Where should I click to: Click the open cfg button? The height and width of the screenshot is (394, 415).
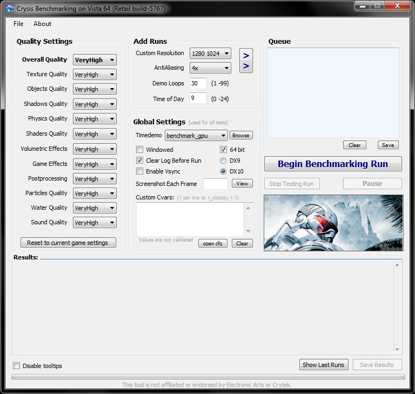tap(213, 243)
